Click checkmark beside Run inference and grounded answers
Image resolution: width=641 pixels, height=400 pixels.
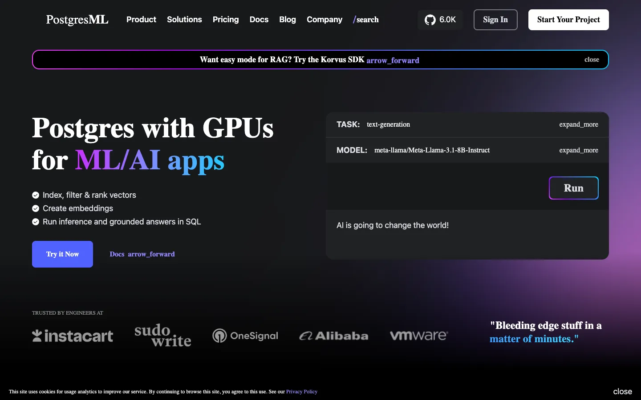click(x=36, y=222)
